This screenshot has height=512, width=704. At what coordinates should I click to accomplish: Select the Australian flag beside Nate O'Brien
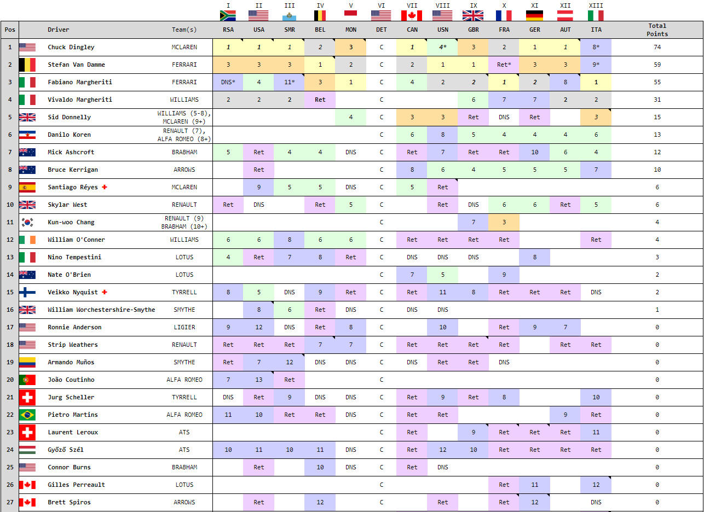pyautogui.click(x=27, y=275)
